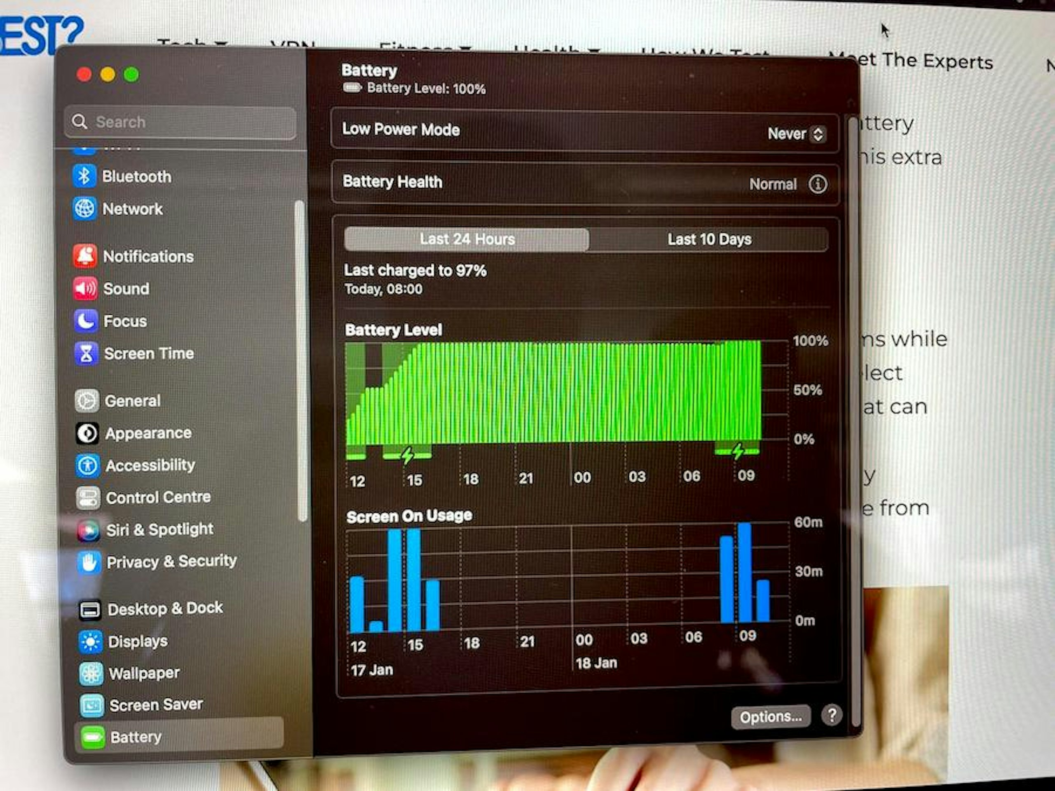This screenshot has height=791, width=1055.
Task: Open Sound settings label
Action: click(x=127, y=288)
